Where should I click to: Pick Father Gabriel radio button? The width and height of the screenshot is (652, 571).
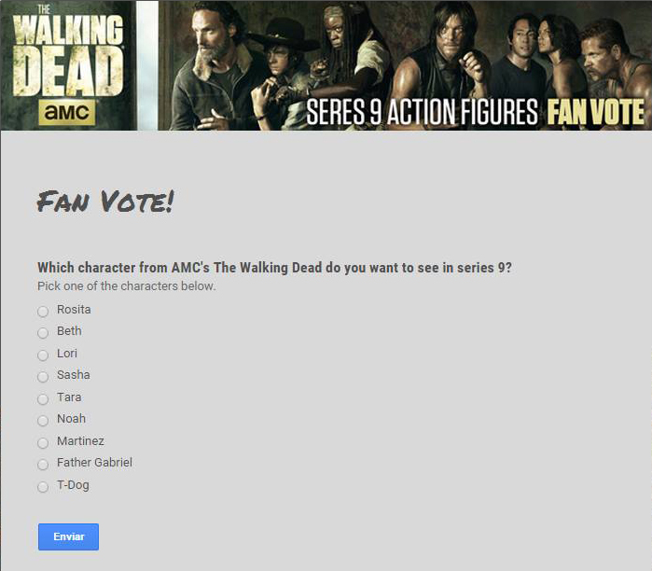click(43, 464)
